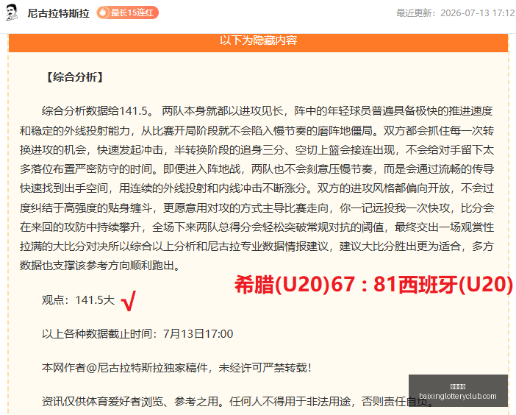This screenshot has height=415, width=516.
Task: Click the text line starting 在来回的攻防中
Action: [257, 227]
